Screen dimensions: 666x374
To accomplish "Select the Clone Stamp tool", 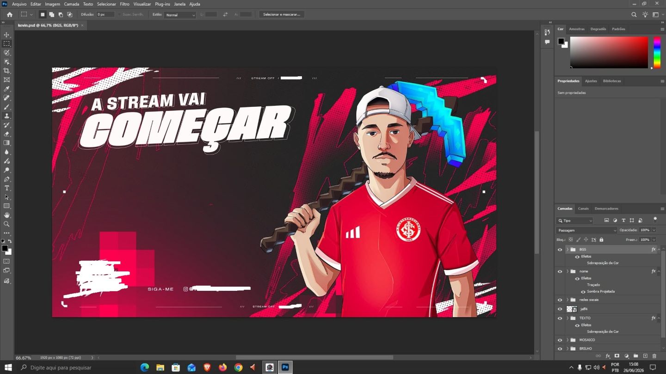I will 6,116.
